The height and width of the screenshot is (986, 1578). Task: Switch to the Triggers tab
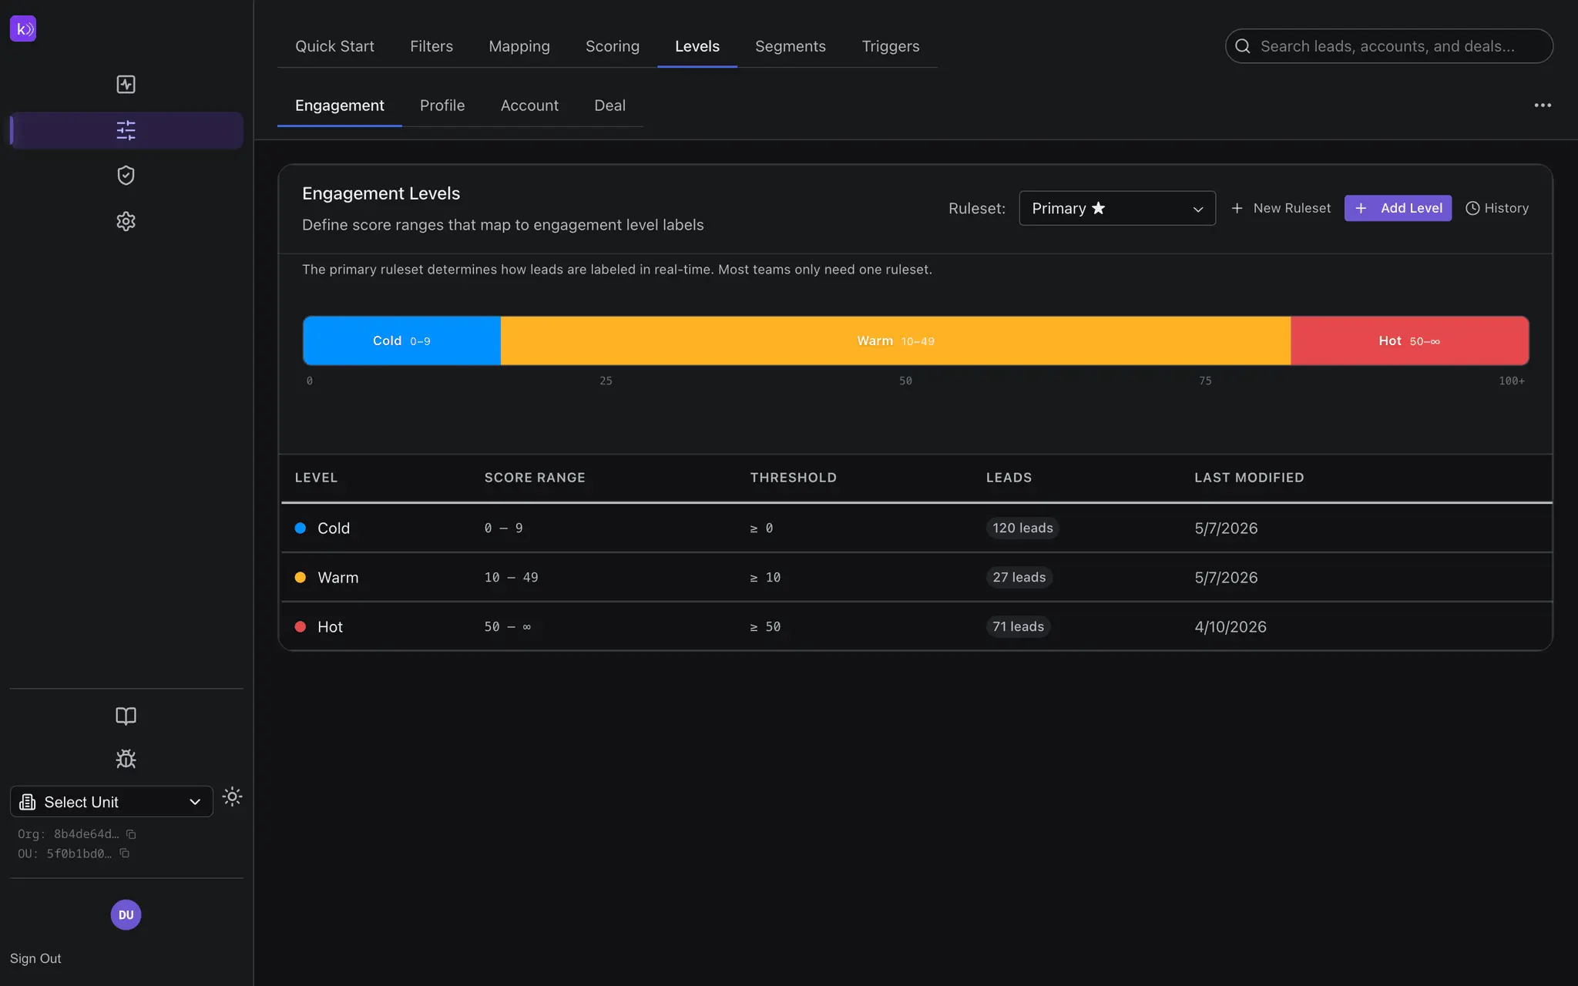pyautogui.click(x=891, y=46)
